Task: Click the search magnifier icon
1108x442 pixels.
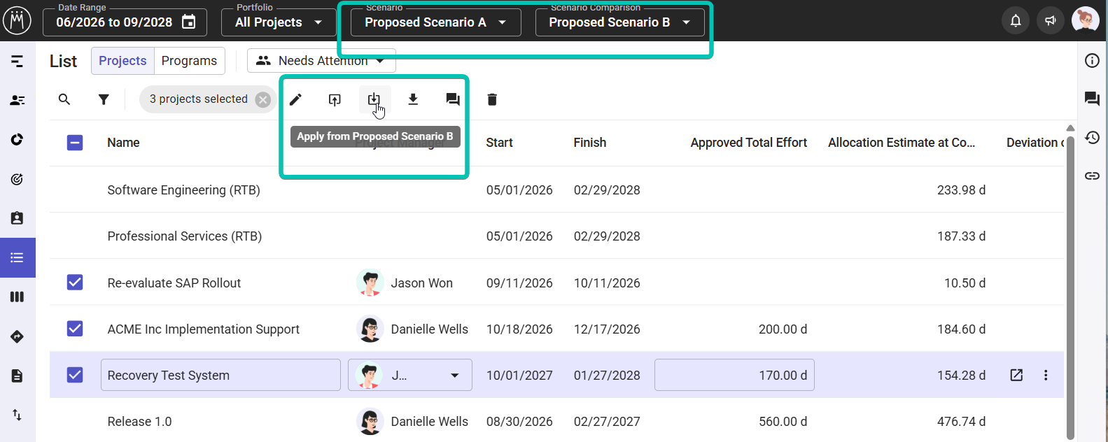Action: tap(64, 99)
